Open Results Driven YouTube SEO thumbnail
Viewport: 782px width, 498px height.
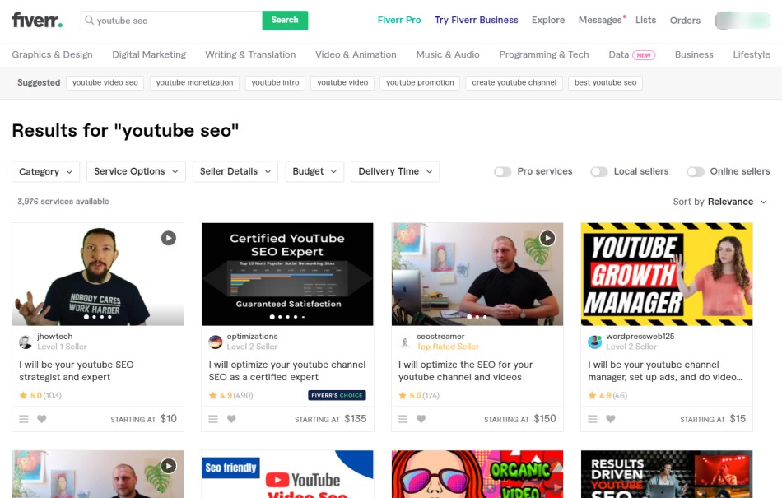point(667,474)
